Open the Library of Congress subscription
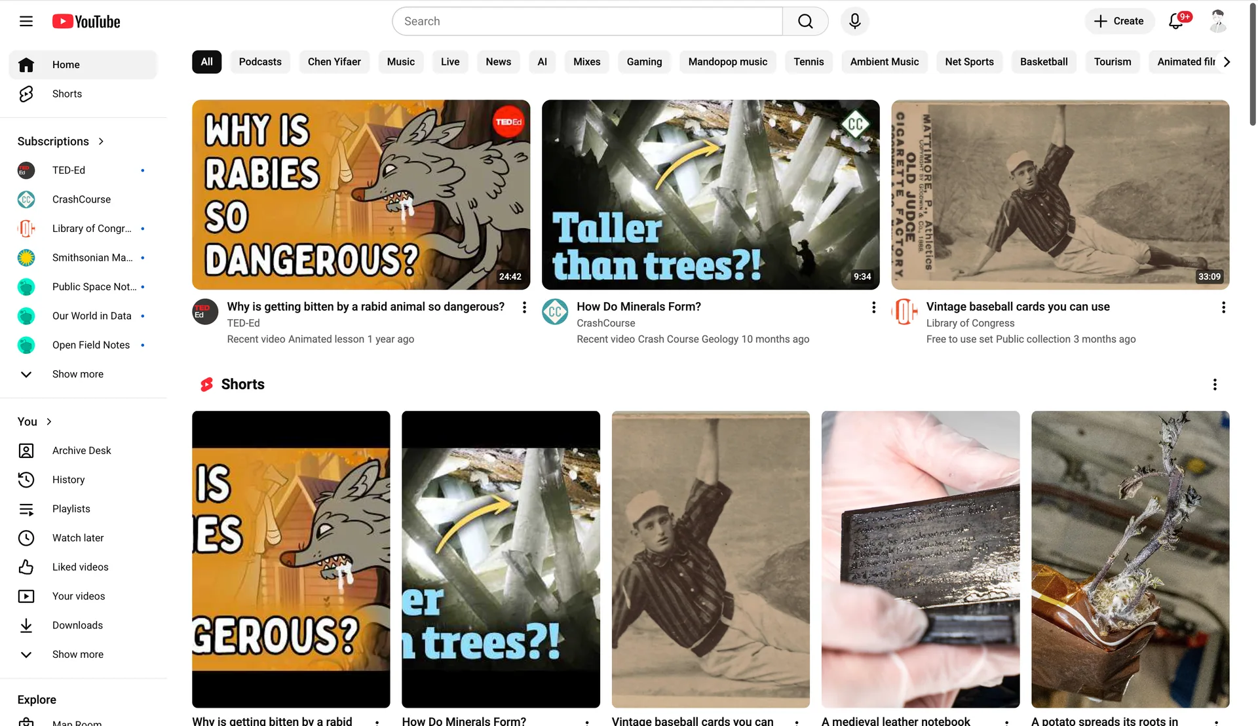Image resolution: width=1258 pixels, height=726 pixels. click(x=83, y=229)
